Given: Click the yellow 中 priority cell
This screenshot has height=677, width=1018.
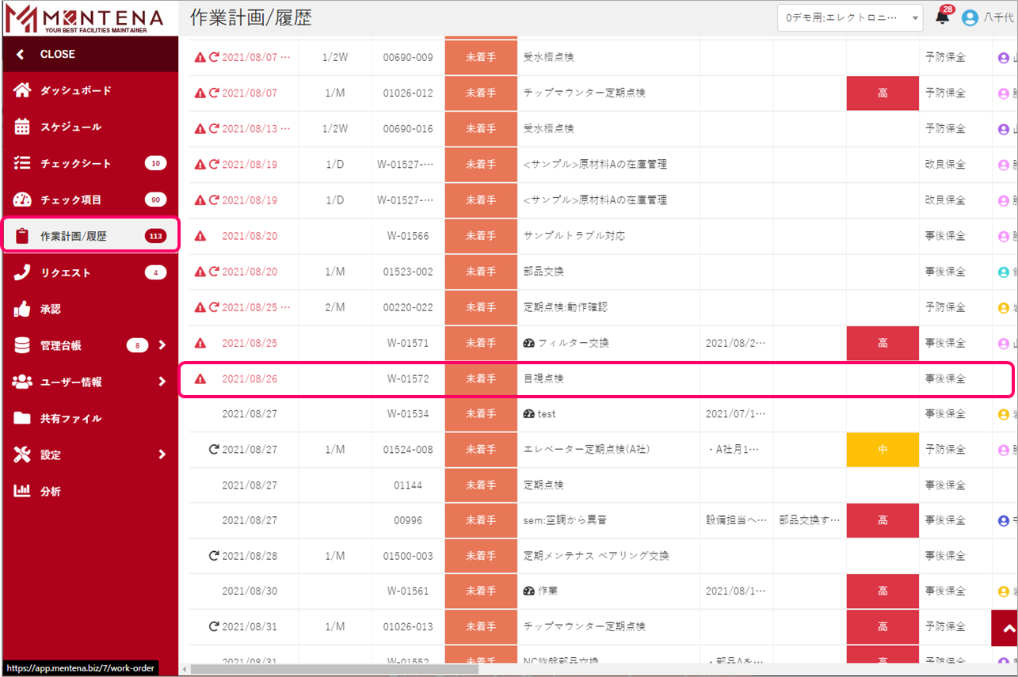Looking at the screenshot, I should tap(883, 450).
